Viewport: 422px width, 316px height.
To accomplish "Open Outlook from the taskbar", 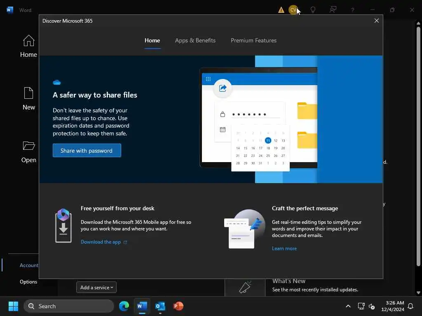I will click(x=160, y=306).
